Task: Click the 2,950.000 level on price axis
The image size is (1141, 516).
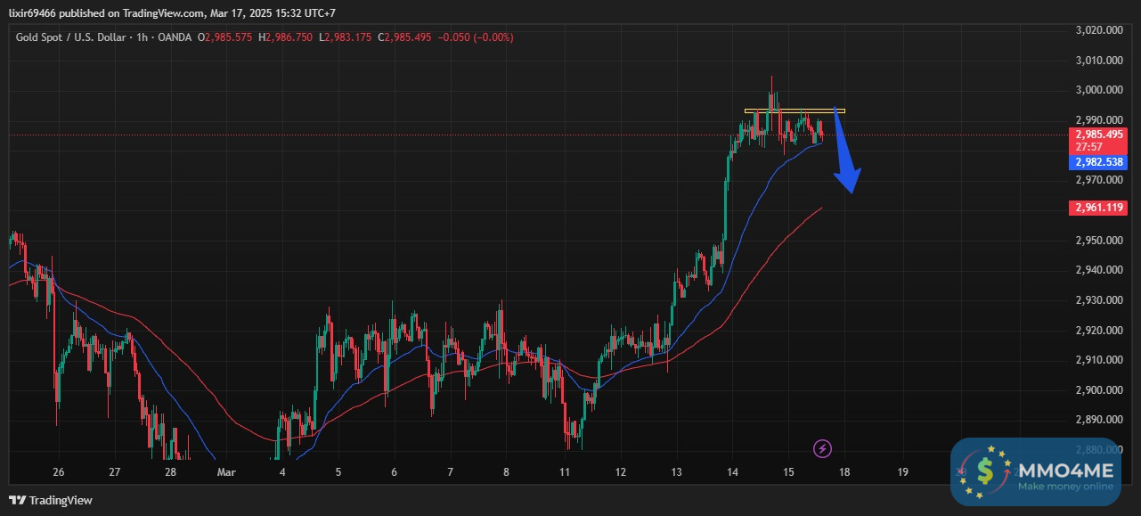Action: [x=1096, y=241]
